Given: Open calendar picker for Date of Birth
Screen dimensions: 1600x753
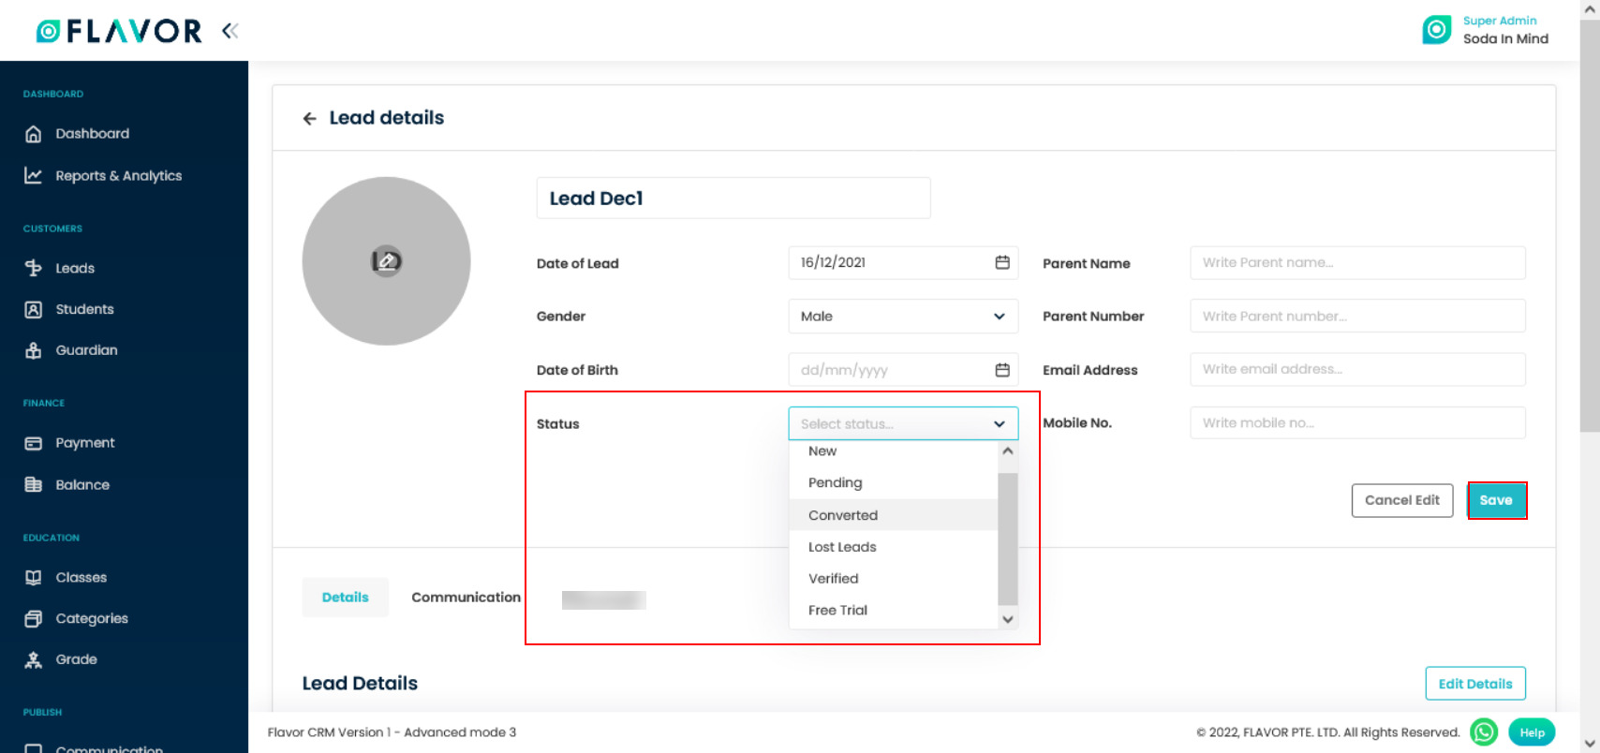Looking at the screenshot, I should [x=1001, y=370].
